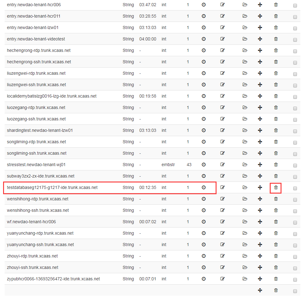
Task: Click clock icon for entry.newdao-tenant-hcr006 row
Action: coord(204,5)
